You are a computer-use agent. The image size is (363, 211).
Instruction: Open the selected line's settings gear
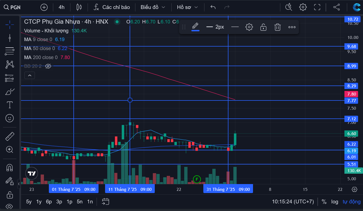pyautogui.click(x=249, y=27)
